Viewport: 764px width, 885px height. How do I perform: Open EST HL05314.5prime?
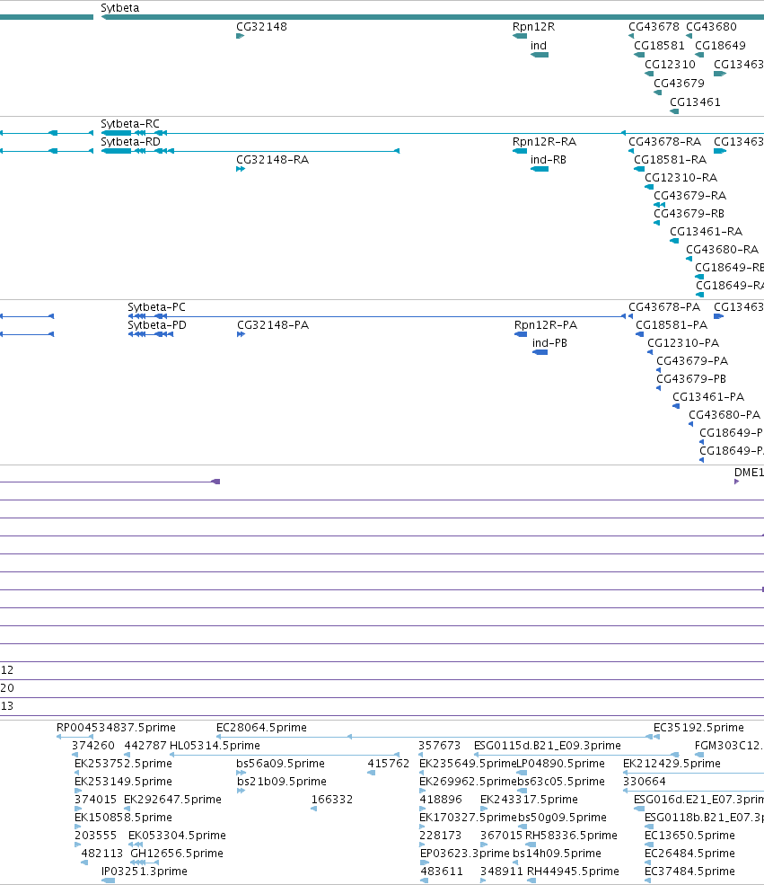(215, 746)
